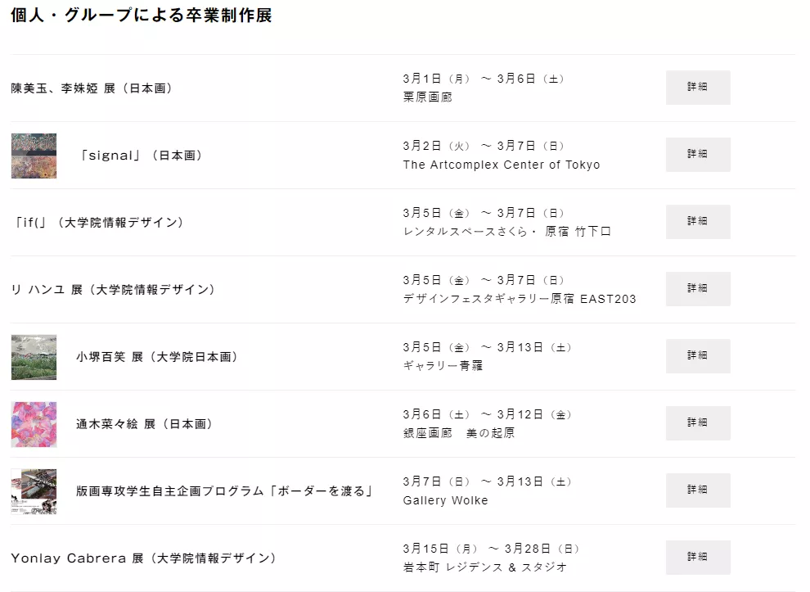Open the 小堺百笑 展 thumbnail image
Viewport: 810px width, 592px height.
tap(34, 357)
